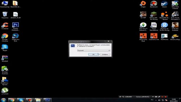181x102 pixels.
Task: Click the RU input language indicator
Action: pyautogui.click(x=152, y=100)
